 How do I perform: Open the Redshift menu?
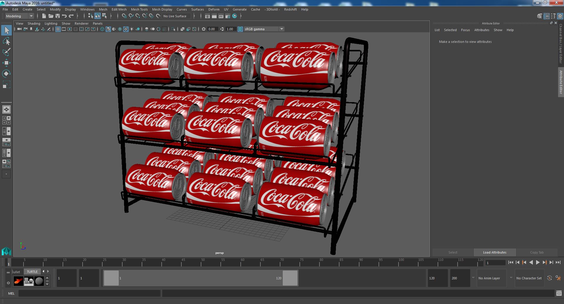pos(290,9)
